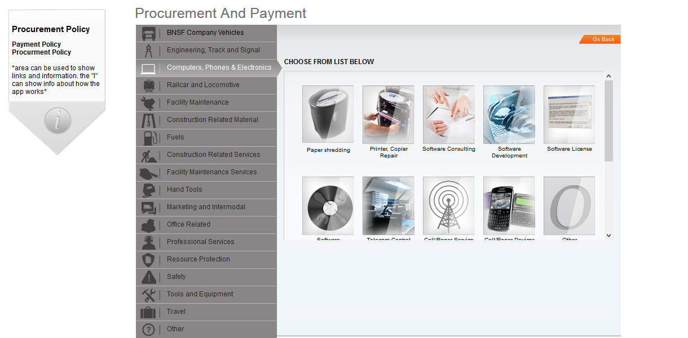688x338 pixels.
Task: Select Construction Related Material category
Action: [x=206, y=120]
